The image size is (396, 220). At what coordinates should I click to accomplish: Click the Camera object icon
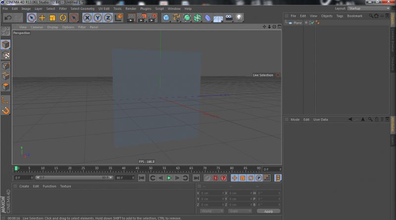pyautogui.click(x=229, y=18)
